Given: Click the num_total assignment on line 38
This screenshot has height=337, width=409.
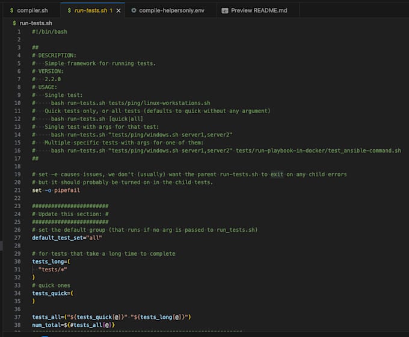Looking at the screenshot, I should (73, 325).
